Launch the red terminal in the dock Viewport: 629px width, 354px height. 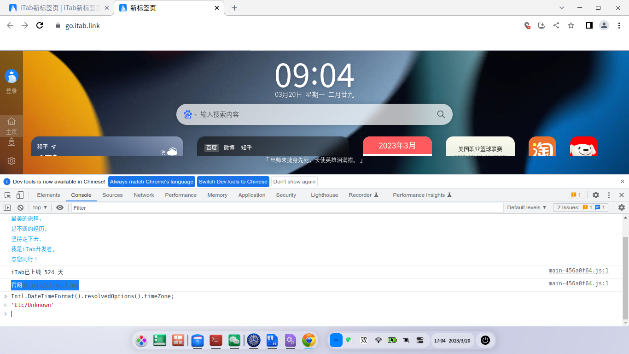click(216, 340)
